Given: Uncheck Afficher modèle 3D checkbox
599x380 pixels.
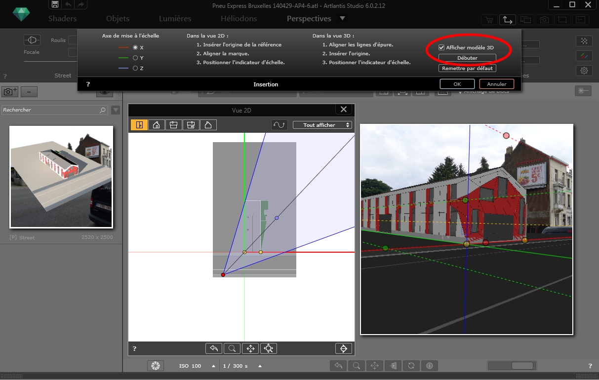Looking at the screenshot, I should (x=441, y=48).
